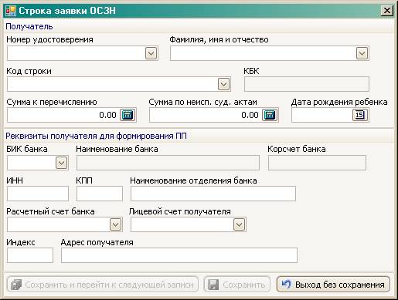Click the disabled Сохранить button
The height and width of the screenshot is (300, 398).
coord(237,285)
